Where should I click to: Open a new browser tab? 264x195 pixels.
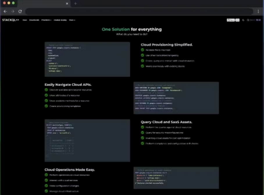click(x=75, y=3)
